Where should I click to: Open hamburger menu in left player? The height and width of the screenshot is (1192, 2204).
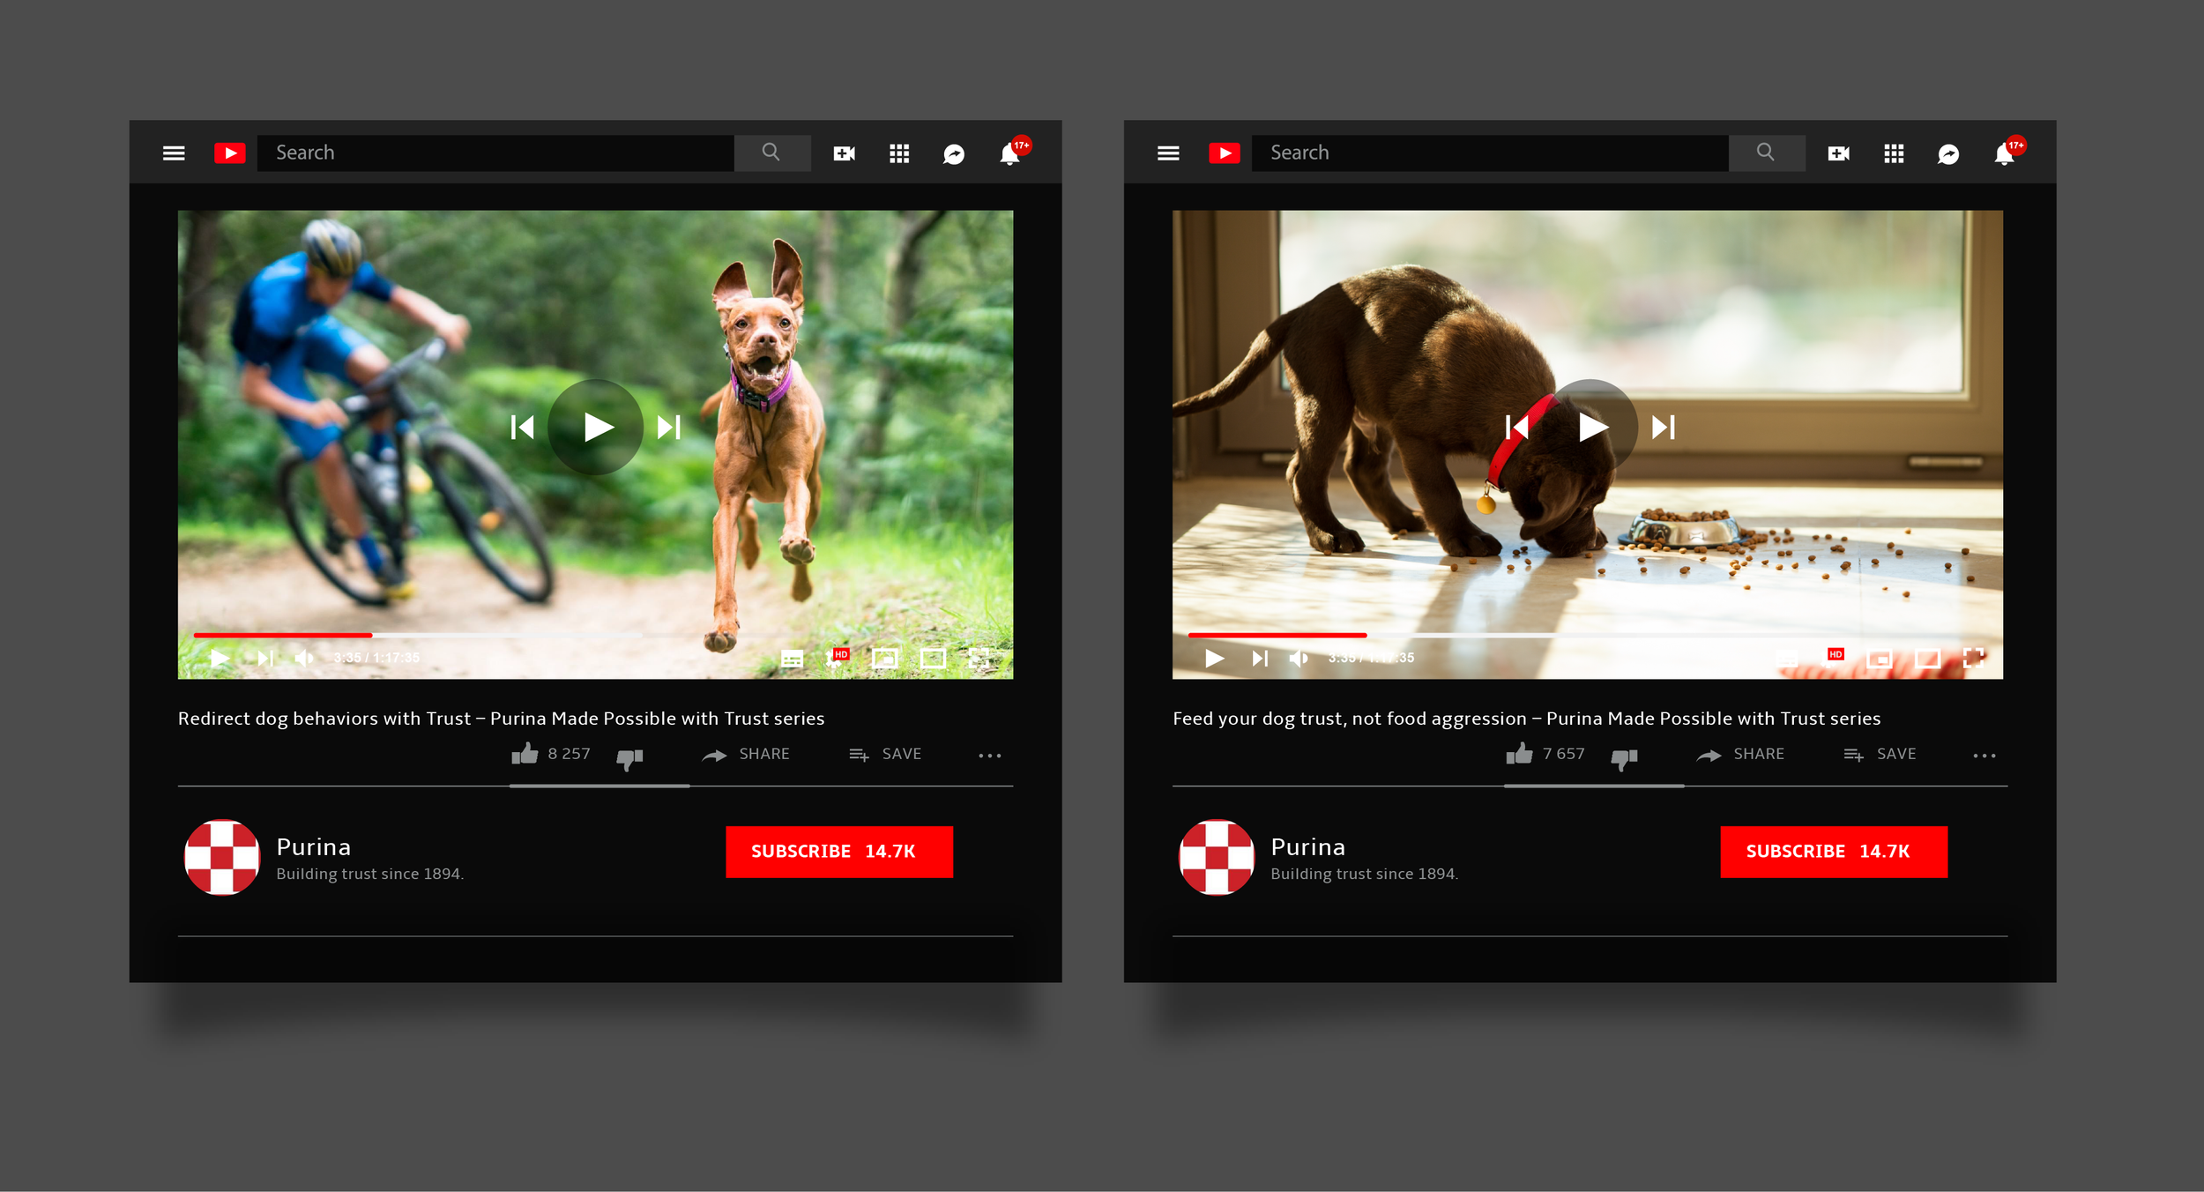coord(174,153)
